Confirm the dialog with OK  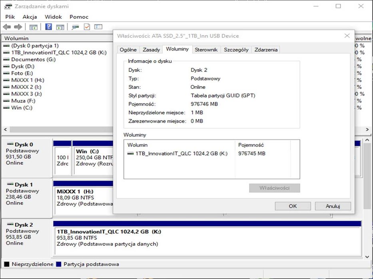point(293,206)
